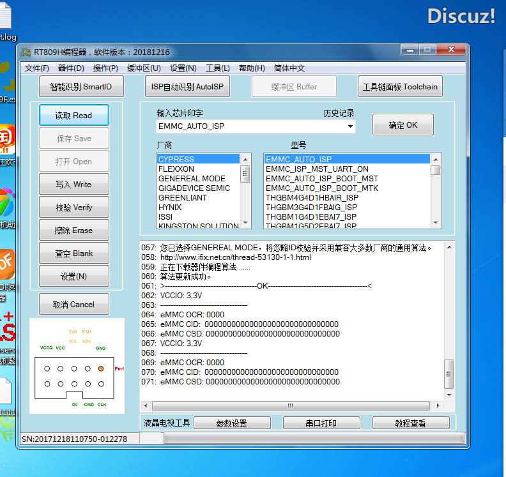Image resolution: width=506 pixels, height=477 pixels.
Task: Click the 教程查看 button
Action: pos(411,423)
